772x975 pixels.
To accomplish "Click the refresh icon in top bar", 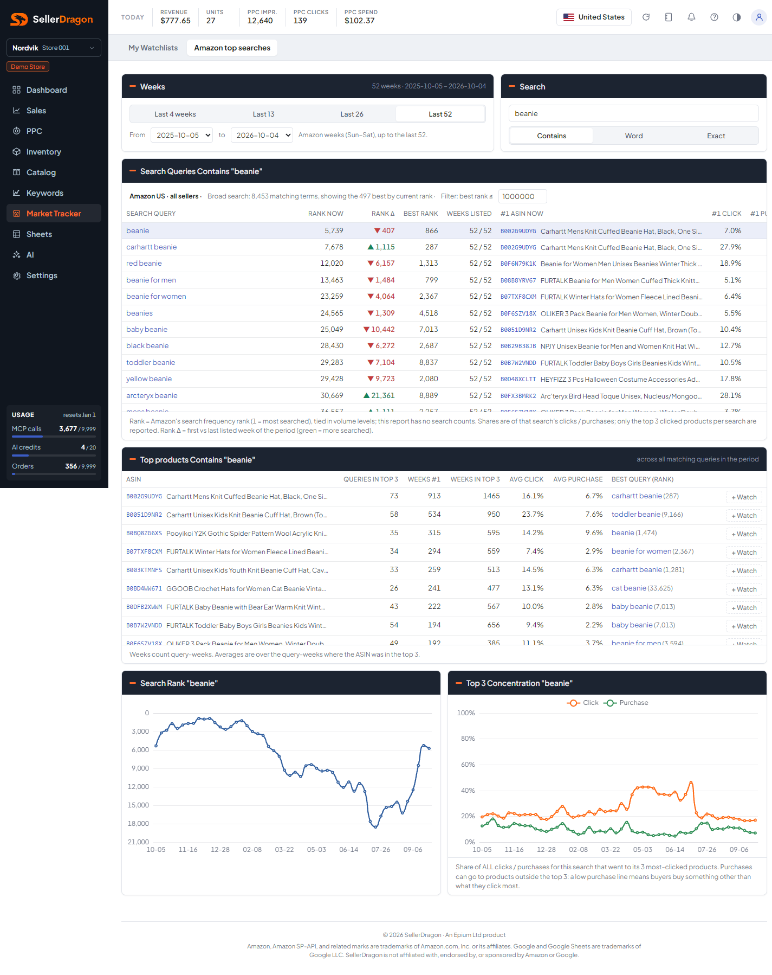I will pos(646,17).
